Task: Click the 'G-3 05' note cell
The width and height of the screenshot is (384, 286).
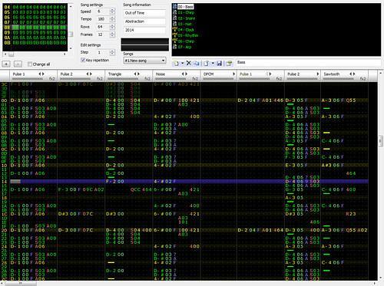Action: [294, 189]
